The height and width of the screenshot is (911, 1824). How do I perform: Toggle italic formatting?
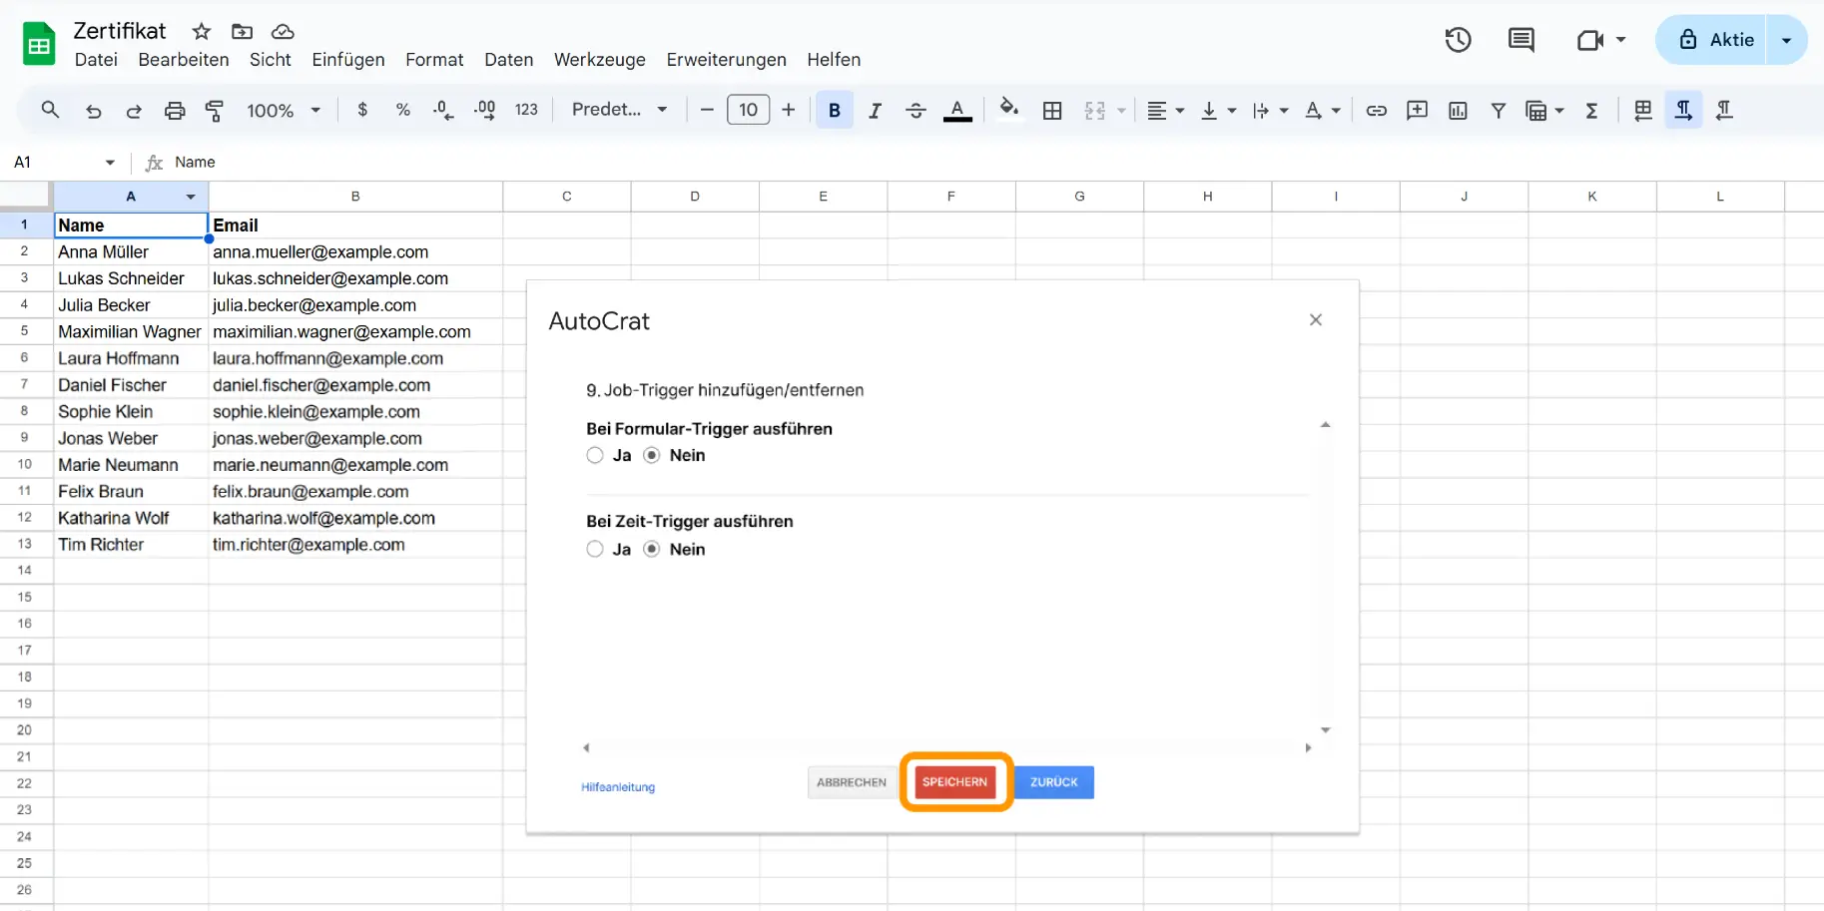click(x=875, y=111)
